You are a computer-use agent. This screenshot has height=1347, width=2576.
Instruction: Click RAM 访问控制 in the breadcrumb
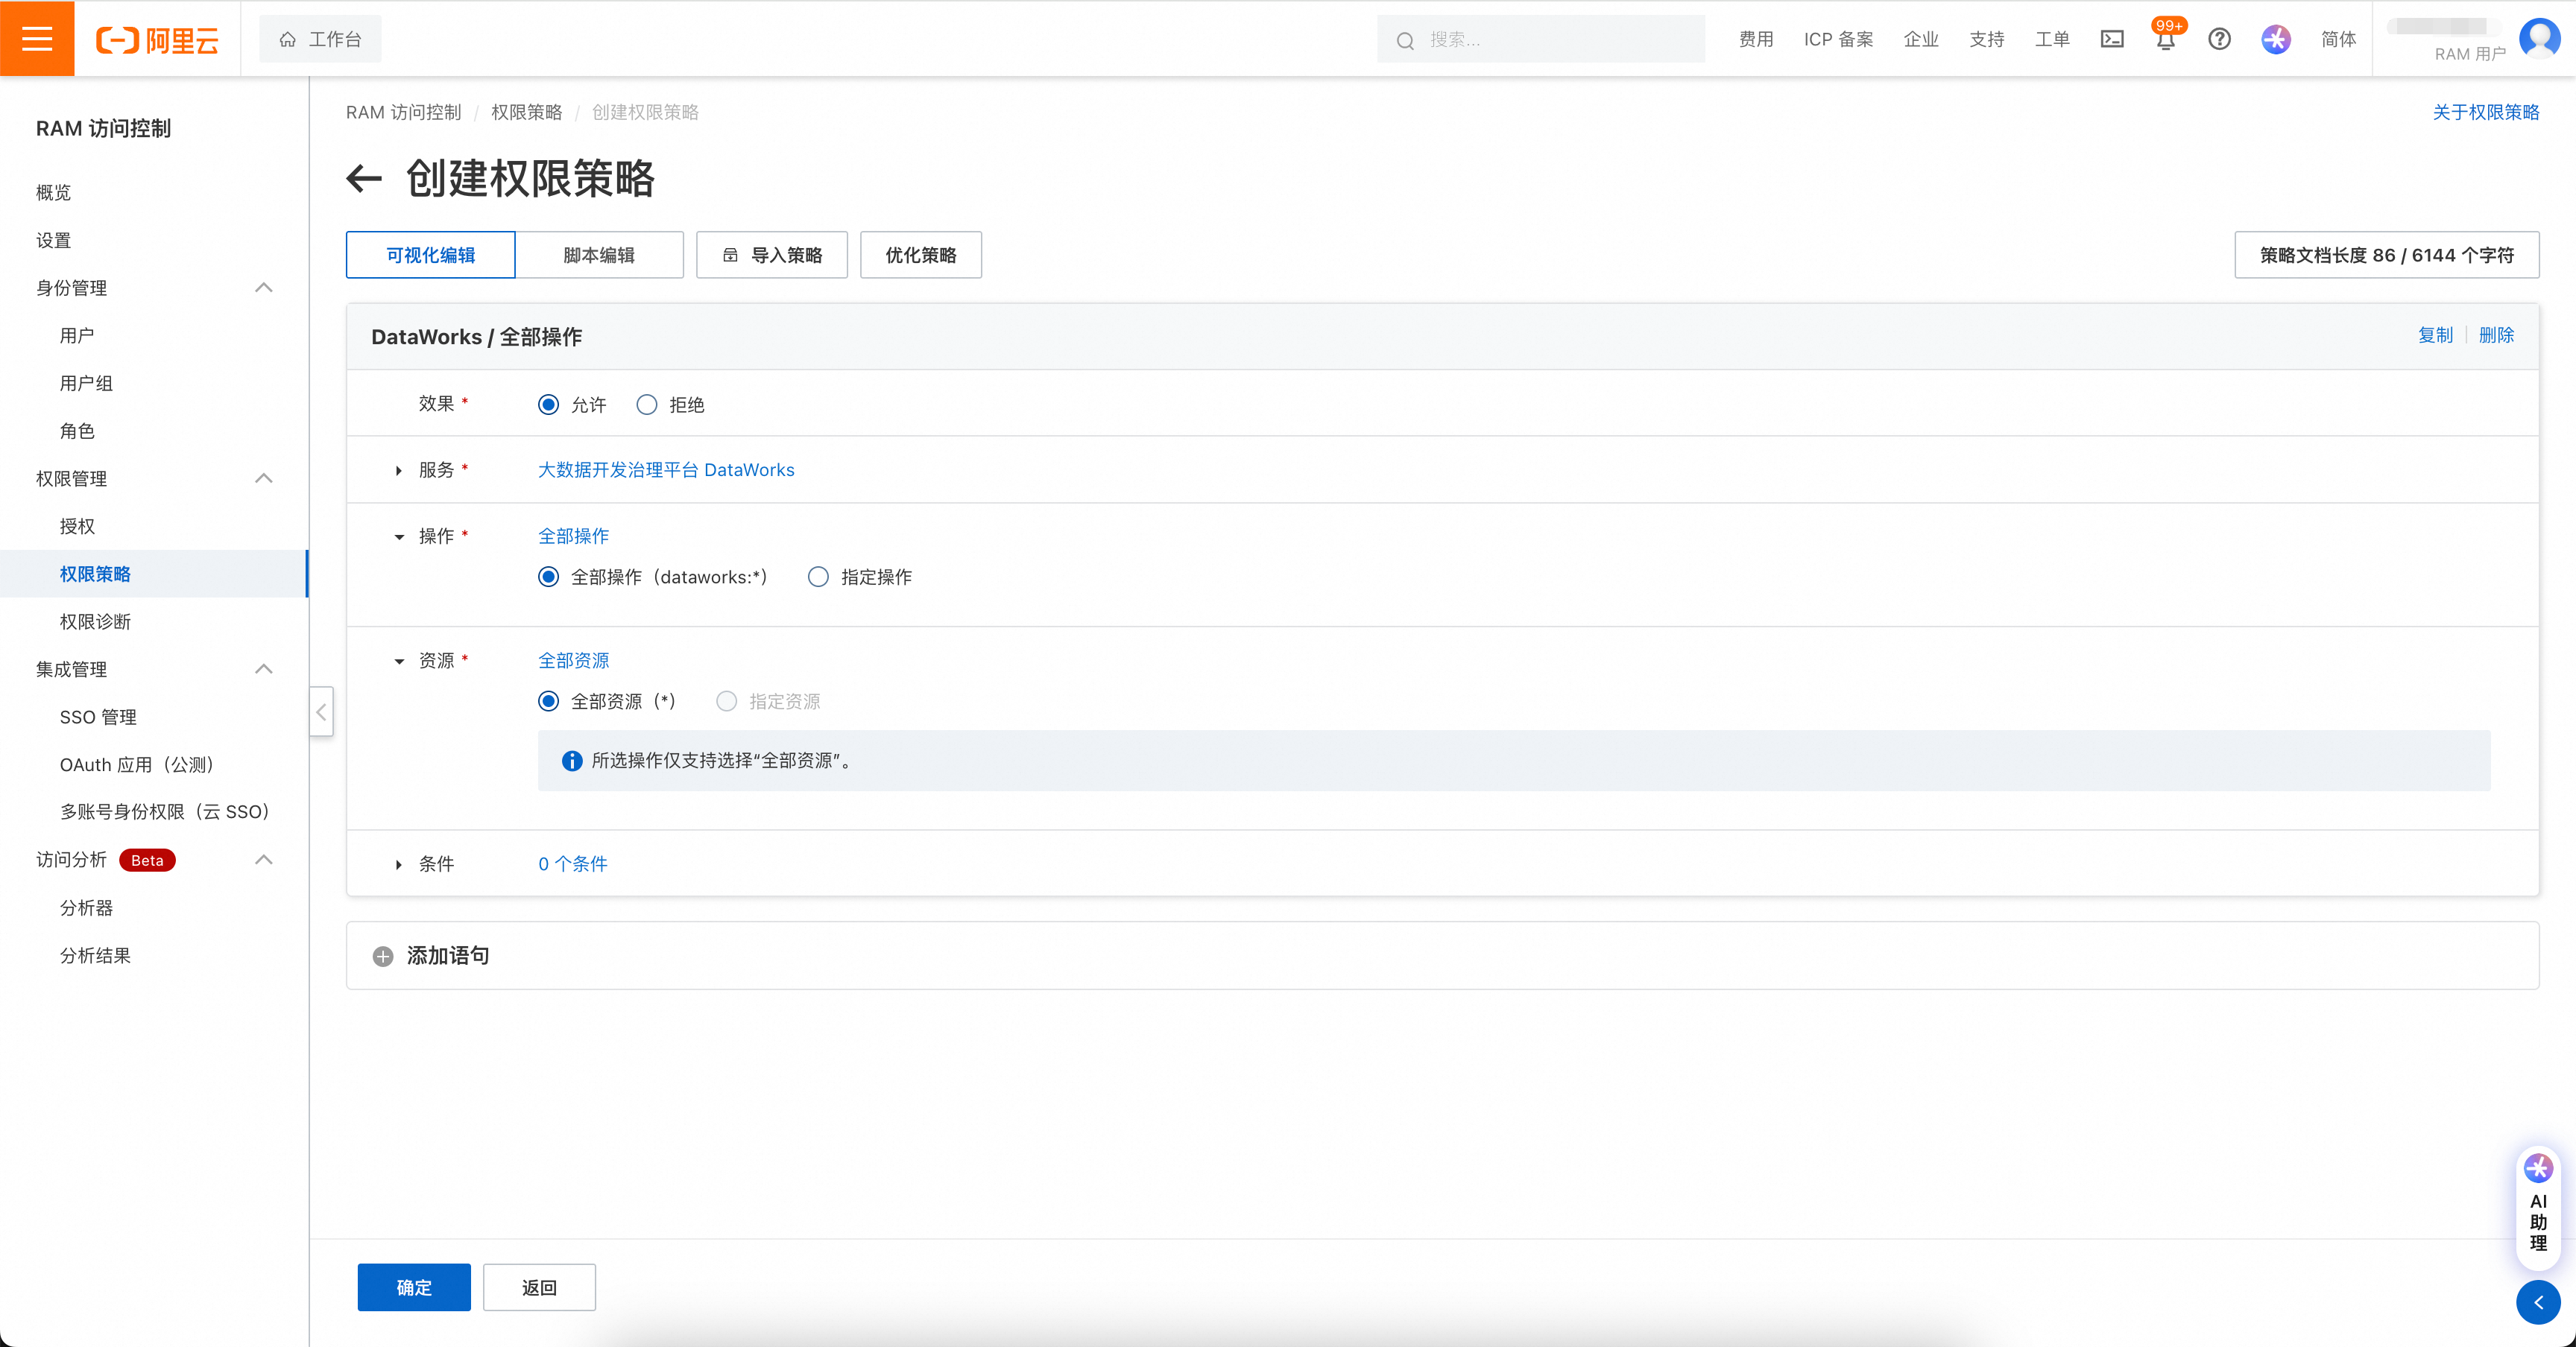pos(404,112)
